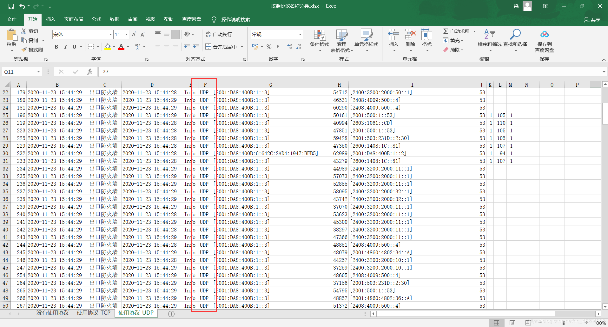Toggle align text left

click(x=158, y=47)
